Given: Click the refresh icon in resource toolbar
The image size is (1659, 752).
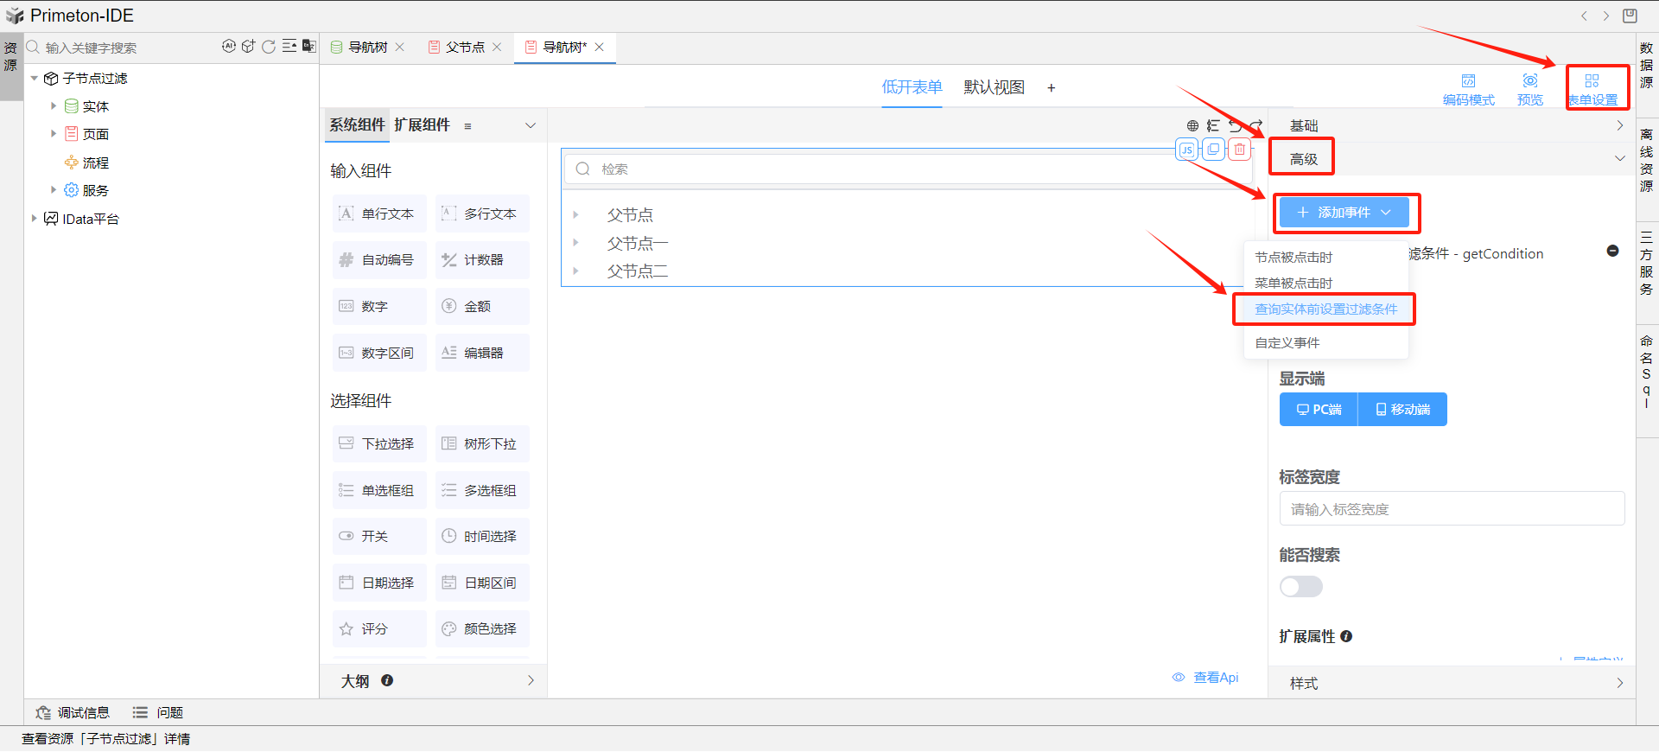Looking at the screenshot, I should tap(269, 47).
